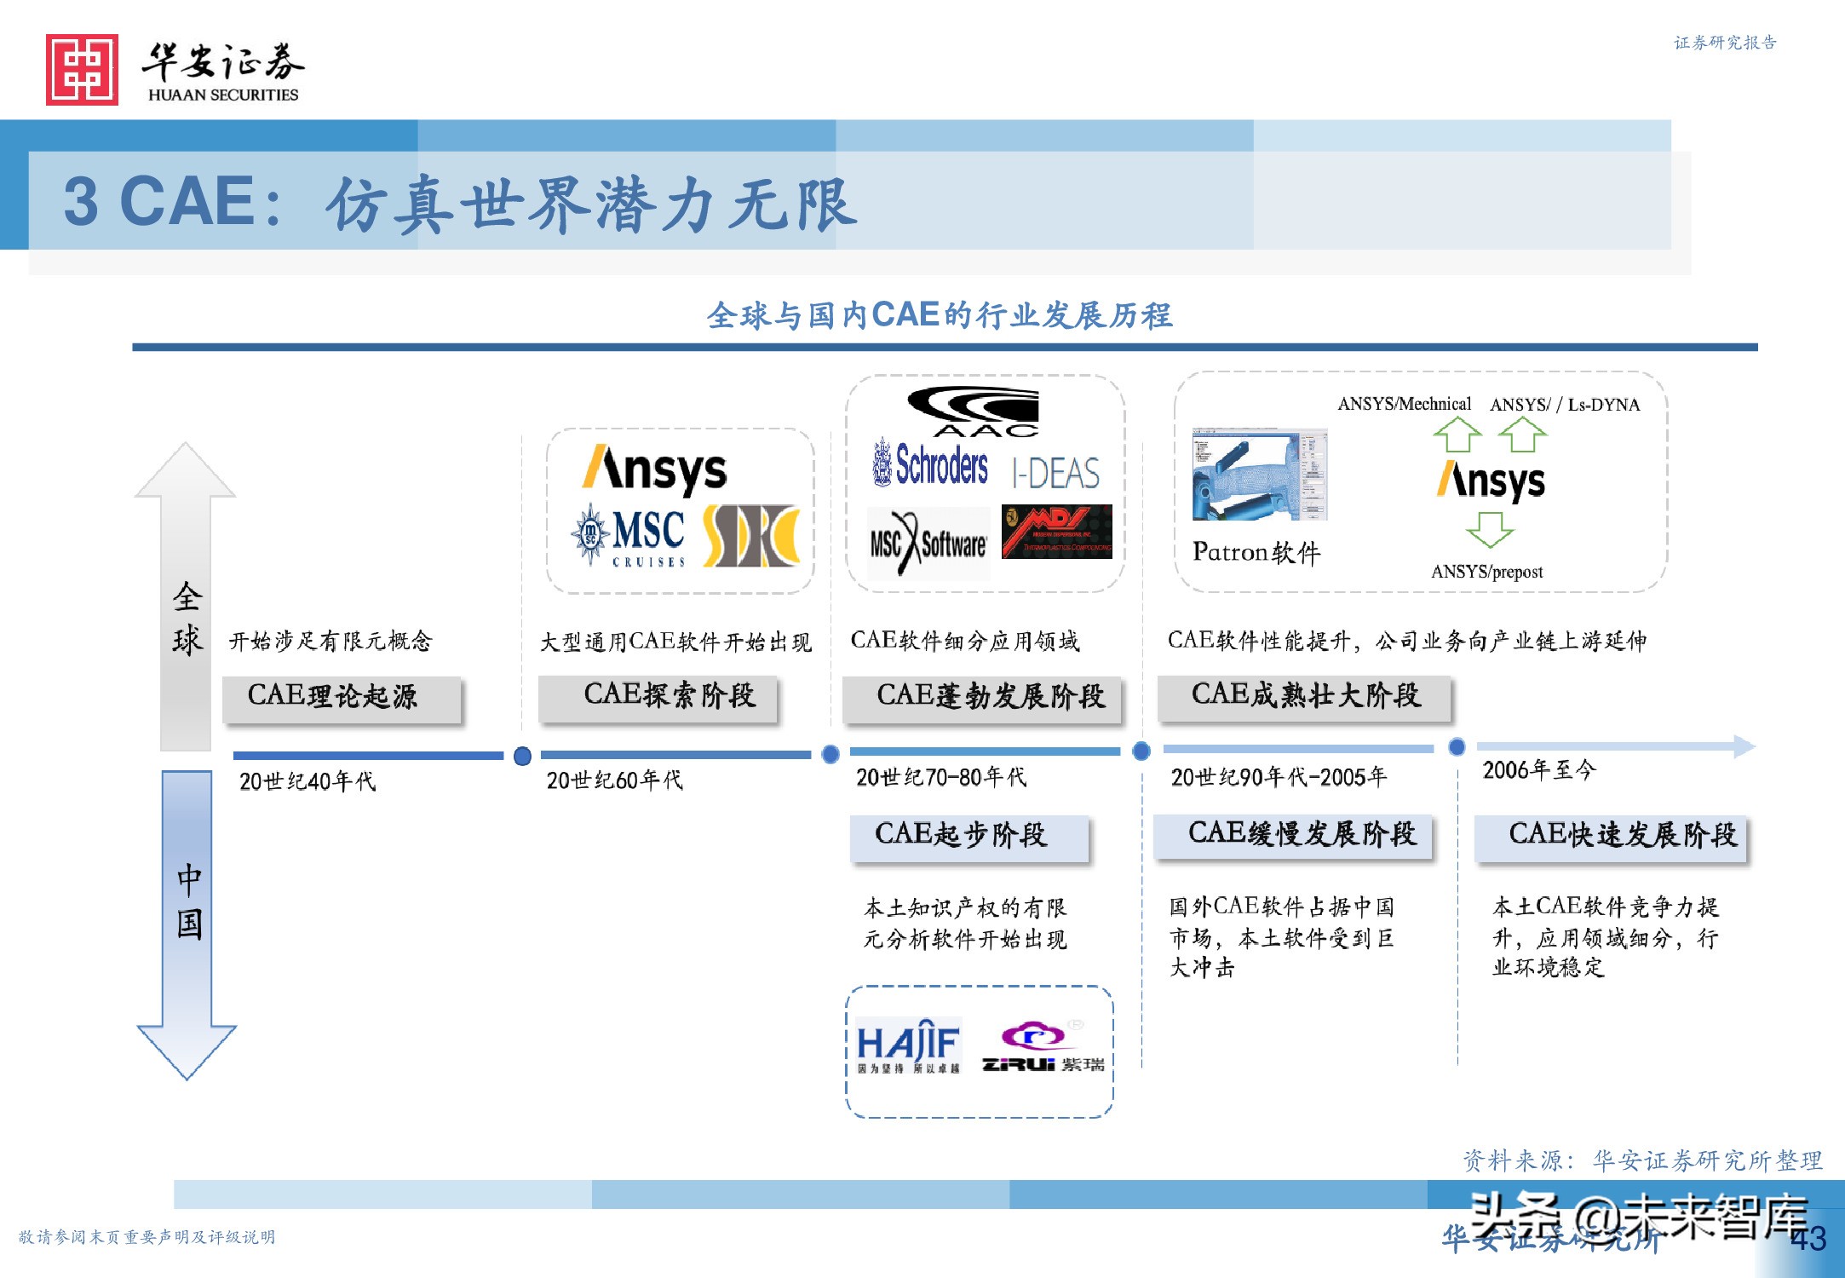Viewport: 1845px width, 1278px height.
Task: Click the text CAE软件细分应用领域
Action: coord(965,641)
